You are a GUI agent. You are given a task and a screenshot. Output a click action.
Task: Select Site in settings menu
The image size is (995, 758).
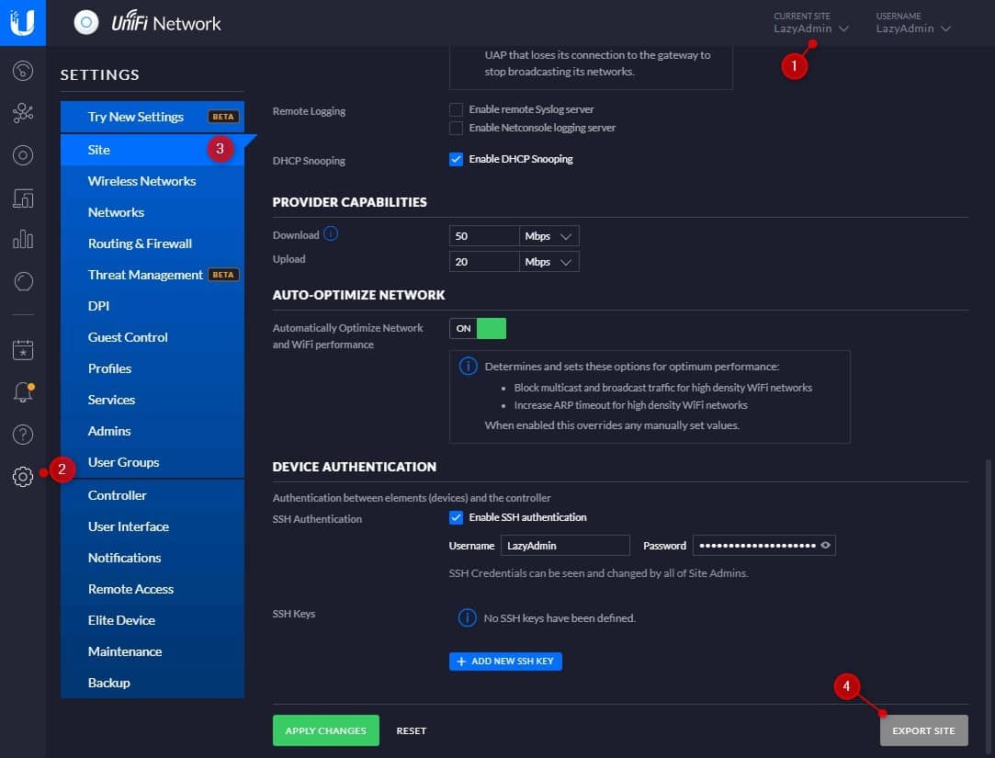point(153,150)
